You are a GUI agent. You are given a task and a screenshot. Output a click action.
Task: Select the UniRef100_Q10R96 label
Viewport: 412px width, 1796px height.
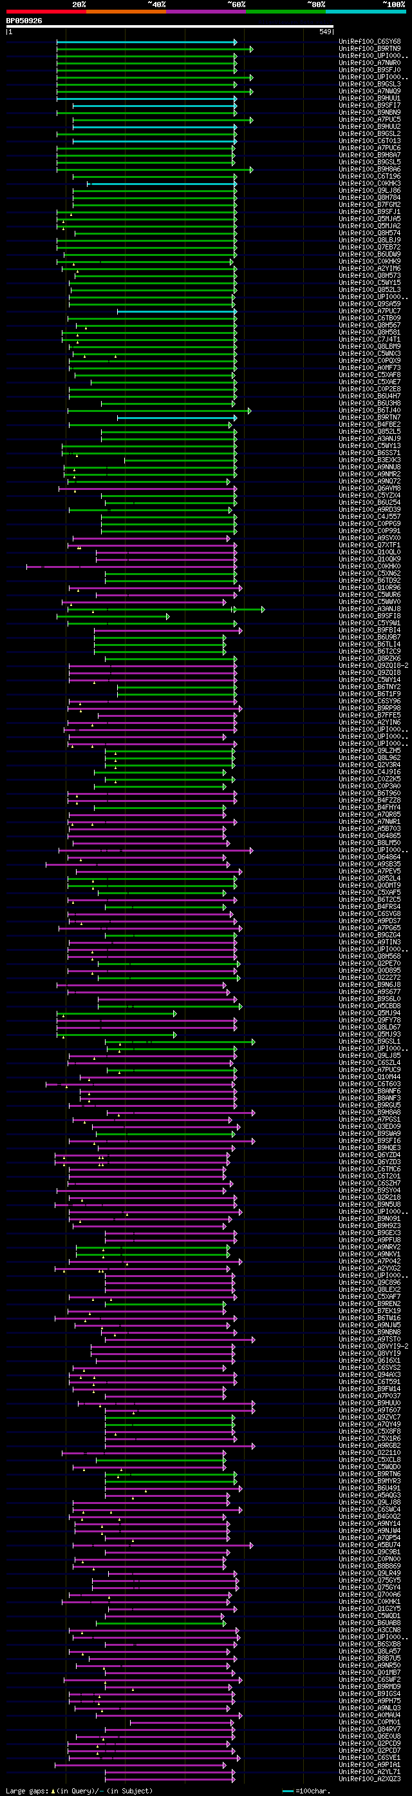coord(370,587)
